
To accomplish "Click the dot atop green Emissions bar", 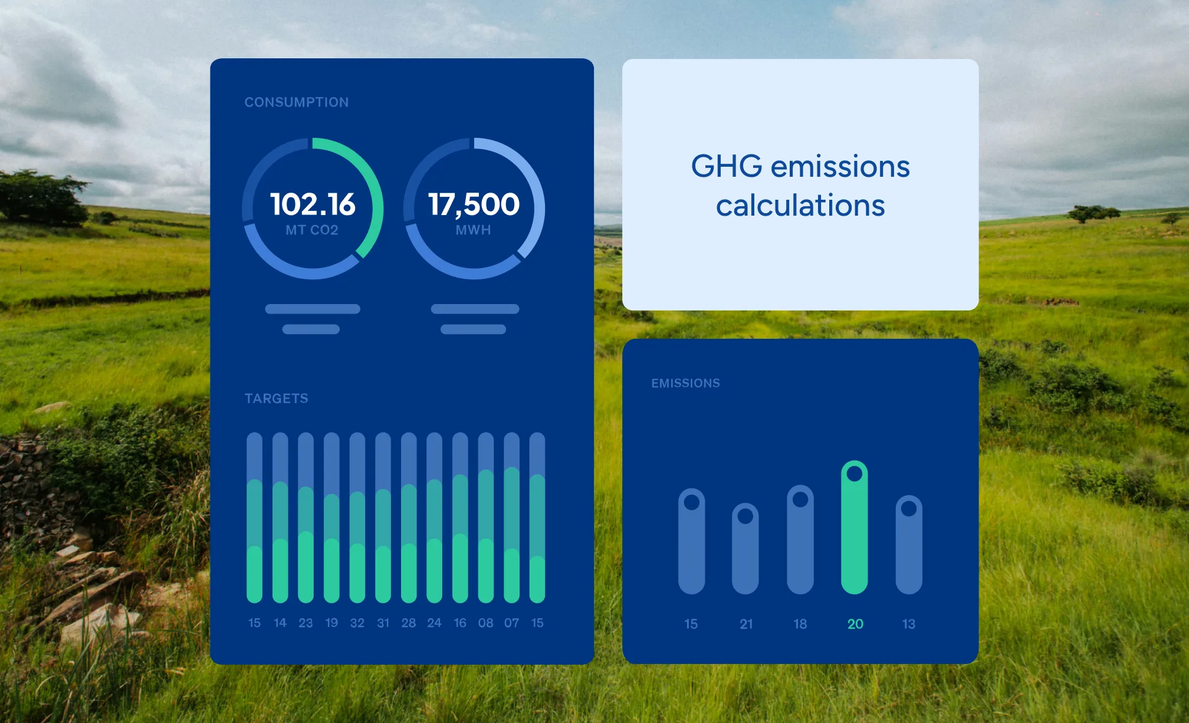I will (855, 474).
